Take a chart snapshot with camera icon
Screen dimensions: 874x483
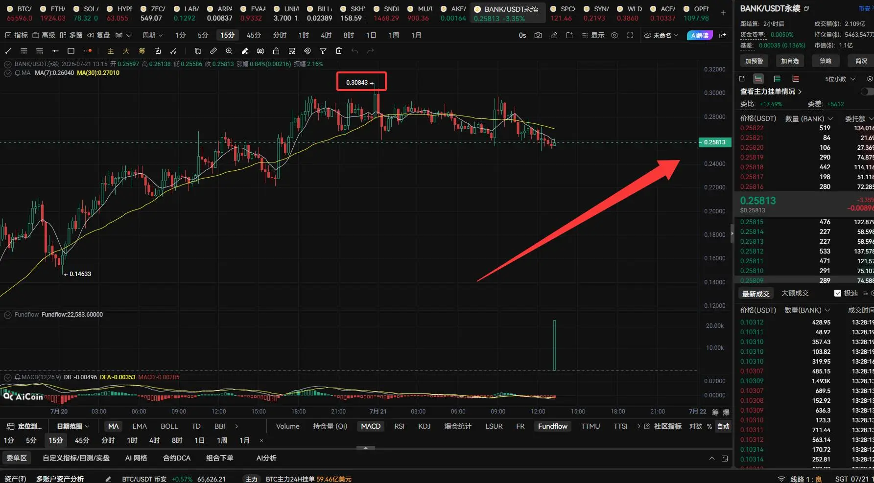[538, 35]
